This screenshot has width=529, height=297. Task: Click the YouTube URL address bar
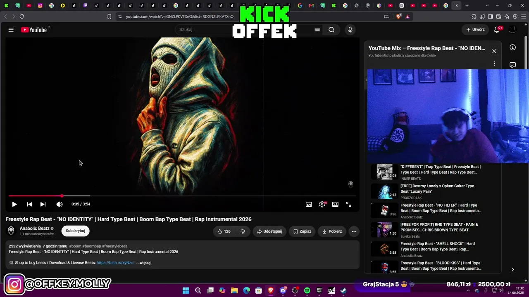click(180, 16)
